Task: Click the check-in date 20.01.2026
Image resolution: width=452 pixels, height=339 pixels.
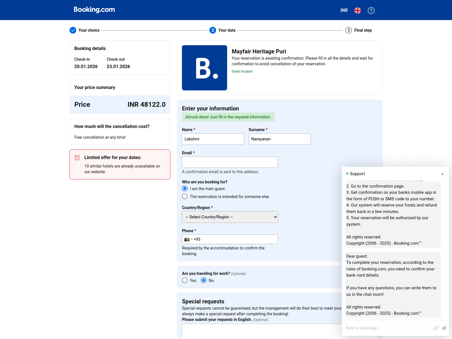Action: click(86, 66)
